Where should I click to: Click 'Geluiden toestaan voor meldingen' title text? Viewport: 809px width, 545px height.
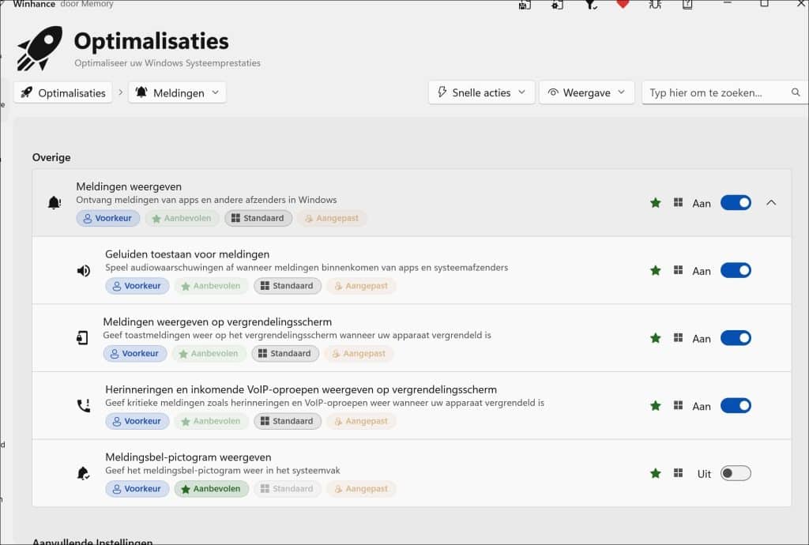(187, 254)
